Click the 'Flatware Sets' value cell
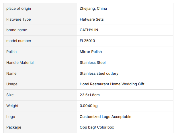The width and height of the screenshot is (178, 138). [92, 19]
